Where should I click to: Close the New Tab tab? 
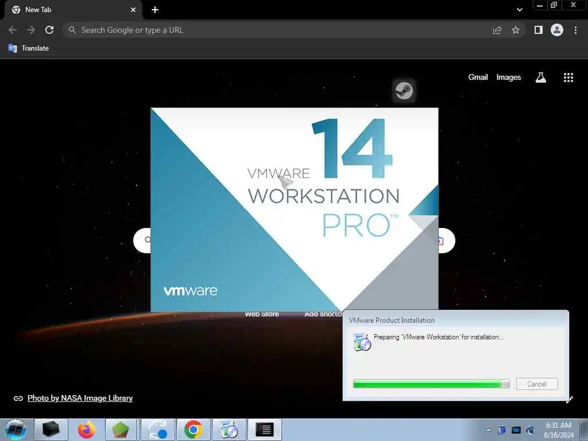click(x=133, y=10)
